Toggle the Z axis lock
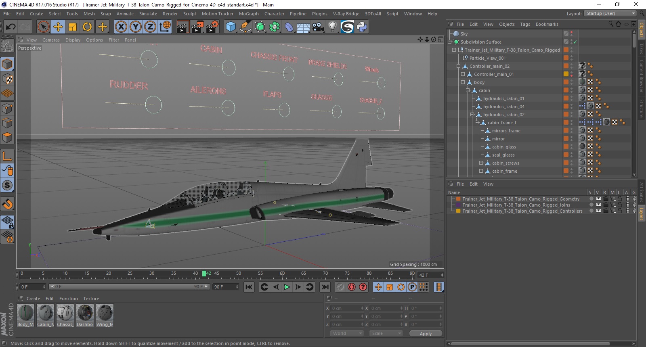 click(150, 27)
